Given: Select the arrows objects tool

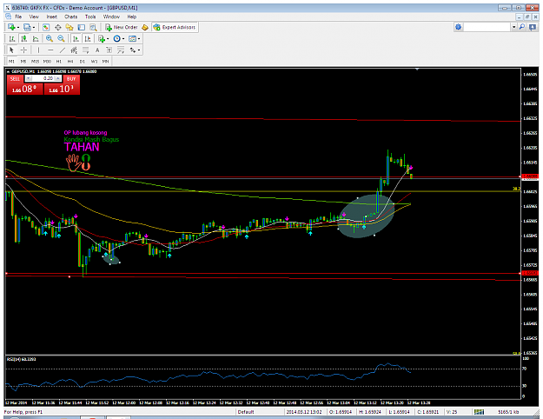Looking at the screenshot, I should 133,50.
